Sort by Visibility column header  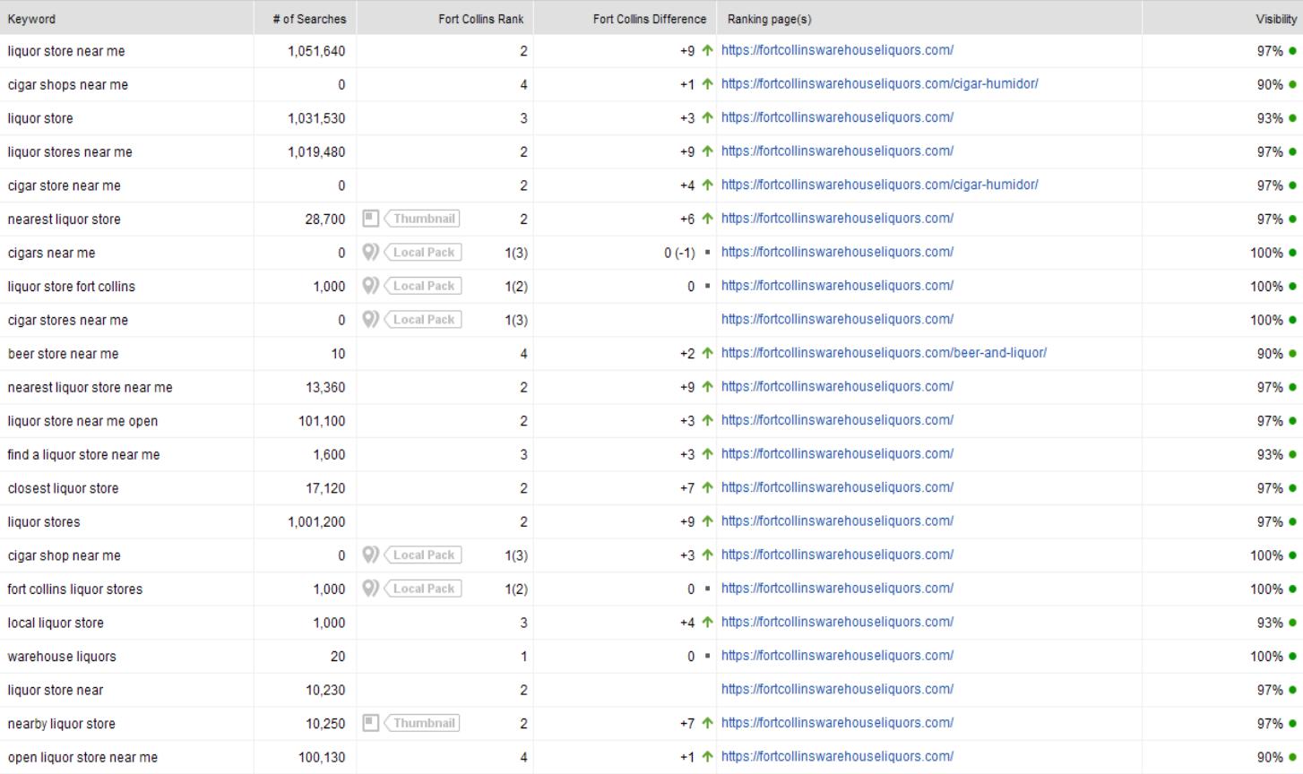click(x=1276, y=19)
